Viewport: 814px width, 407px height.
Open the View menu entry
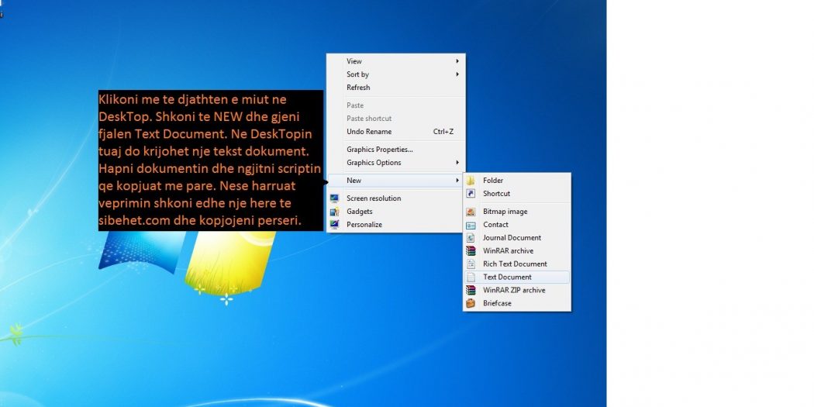pyautogui.click(x=395, y=61)
